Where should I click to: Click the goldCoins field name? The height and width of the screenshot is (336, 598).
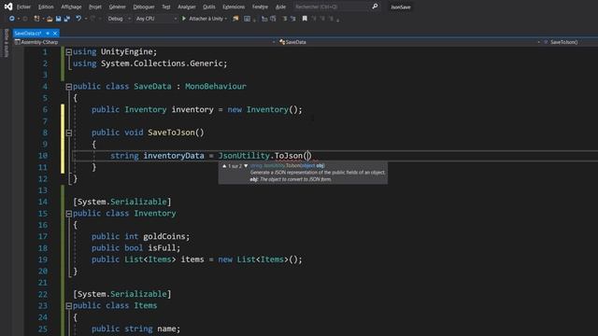click(x=164, y=236)
